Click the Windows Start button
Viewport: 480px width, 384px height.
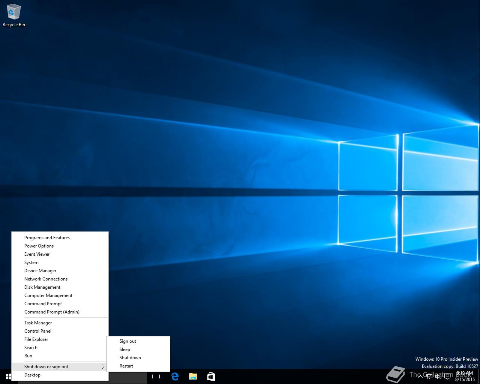coord(9,376)
